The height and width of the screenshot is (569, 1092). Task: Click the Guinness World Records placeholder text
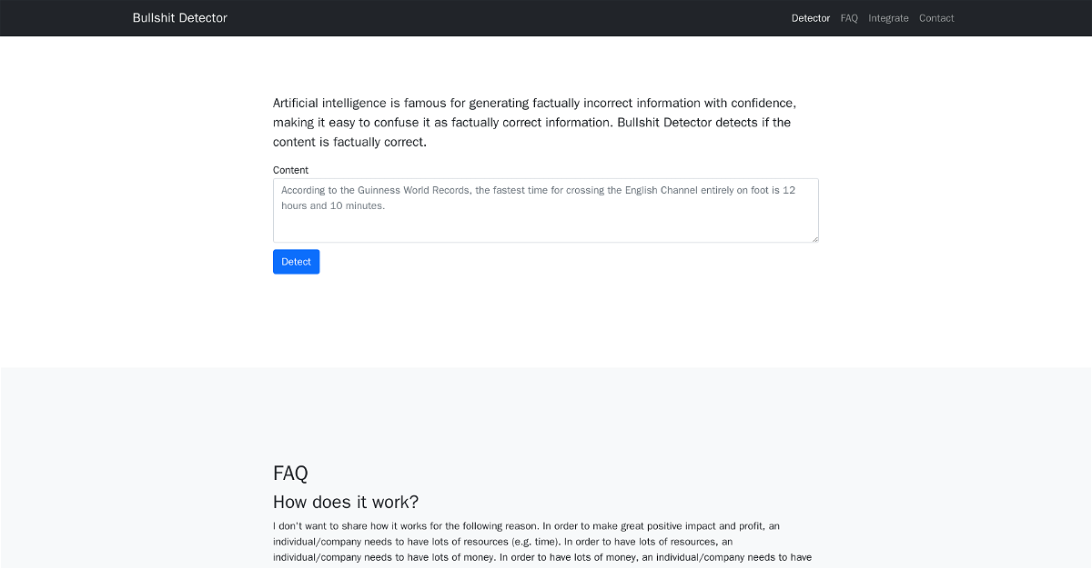(538, 191)
